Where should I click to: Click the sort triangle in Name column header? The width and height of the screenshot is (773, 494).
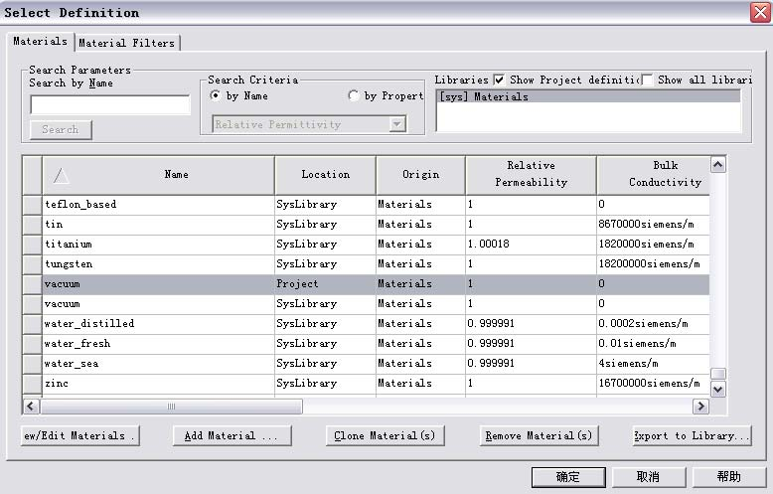point(61,175)
